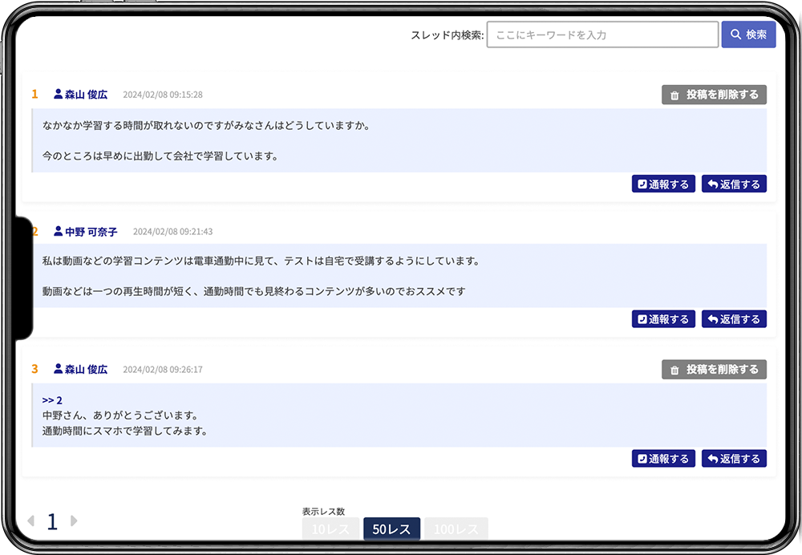Viewport: 802px width, 555px height.
Task: Click user icon beside 森山 俊広 in post 3
Action: (58, 370)
